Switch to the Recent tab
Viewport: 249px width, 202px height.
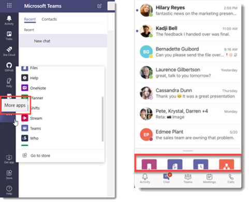[30, 19]
